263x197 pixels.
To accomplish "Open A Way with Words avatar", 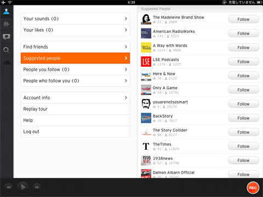I will tap(146, 48).
